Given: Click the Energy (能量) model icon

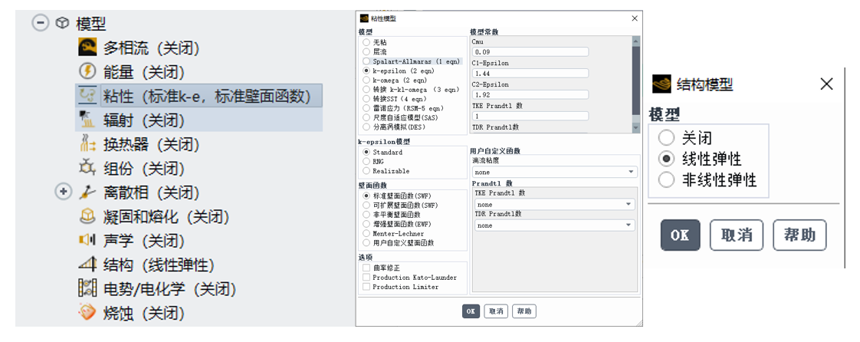Looking at the screenshot, I should pyautogui.click(x=87, y=72).
